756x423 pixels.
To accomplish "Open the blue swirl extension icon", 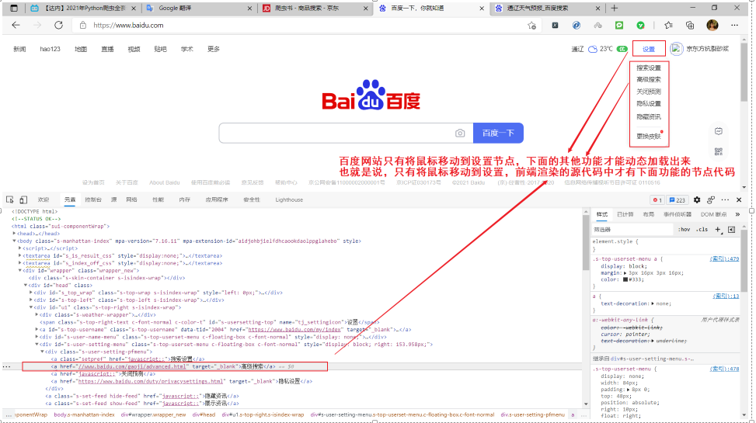I will [x=577, y=25].
